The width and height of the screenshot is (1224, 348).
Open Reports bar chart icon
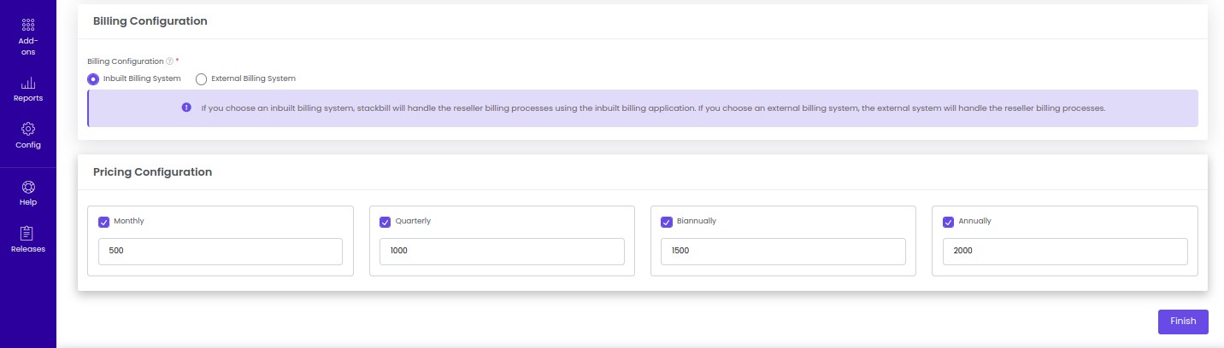(x=28, y=83)
